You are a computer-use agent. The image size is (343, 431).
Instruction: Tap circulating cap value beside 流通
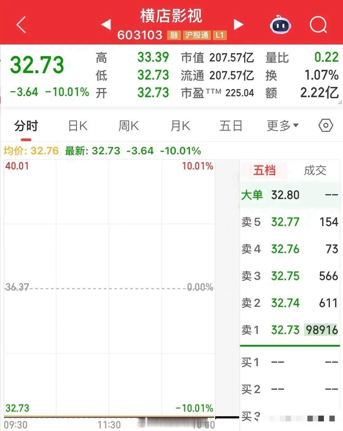coord(232,75)
